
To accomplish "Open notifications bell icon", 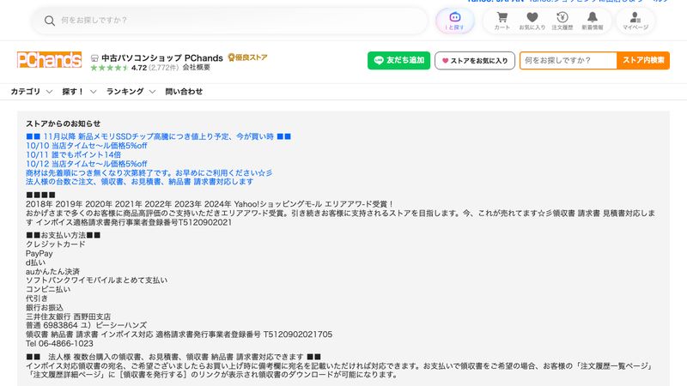I will click(593, 21).
